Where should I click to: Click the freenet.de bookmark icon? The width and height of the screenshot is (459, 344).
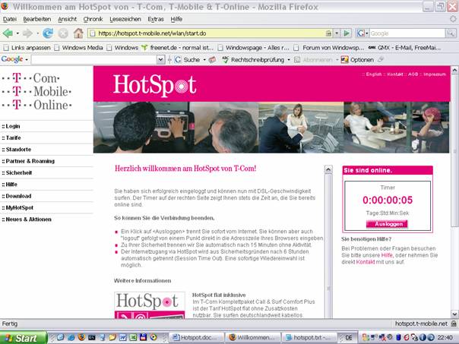(x=144, y=47)
